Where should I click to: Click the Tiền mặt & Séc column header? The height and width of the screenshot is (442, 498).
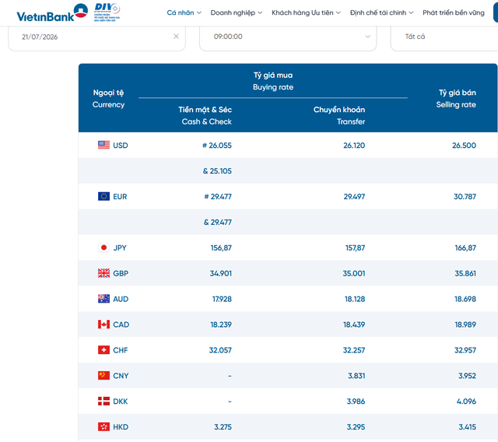[205, 116]
